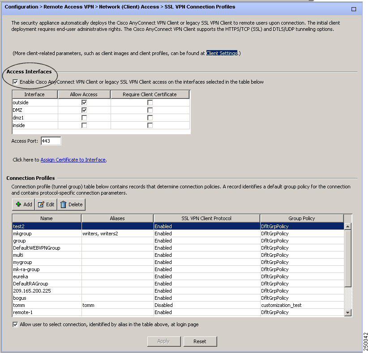The width and height of the screenshot is (369, 353).
Task: Check Allow Access for inside interface
Action: 84,125
